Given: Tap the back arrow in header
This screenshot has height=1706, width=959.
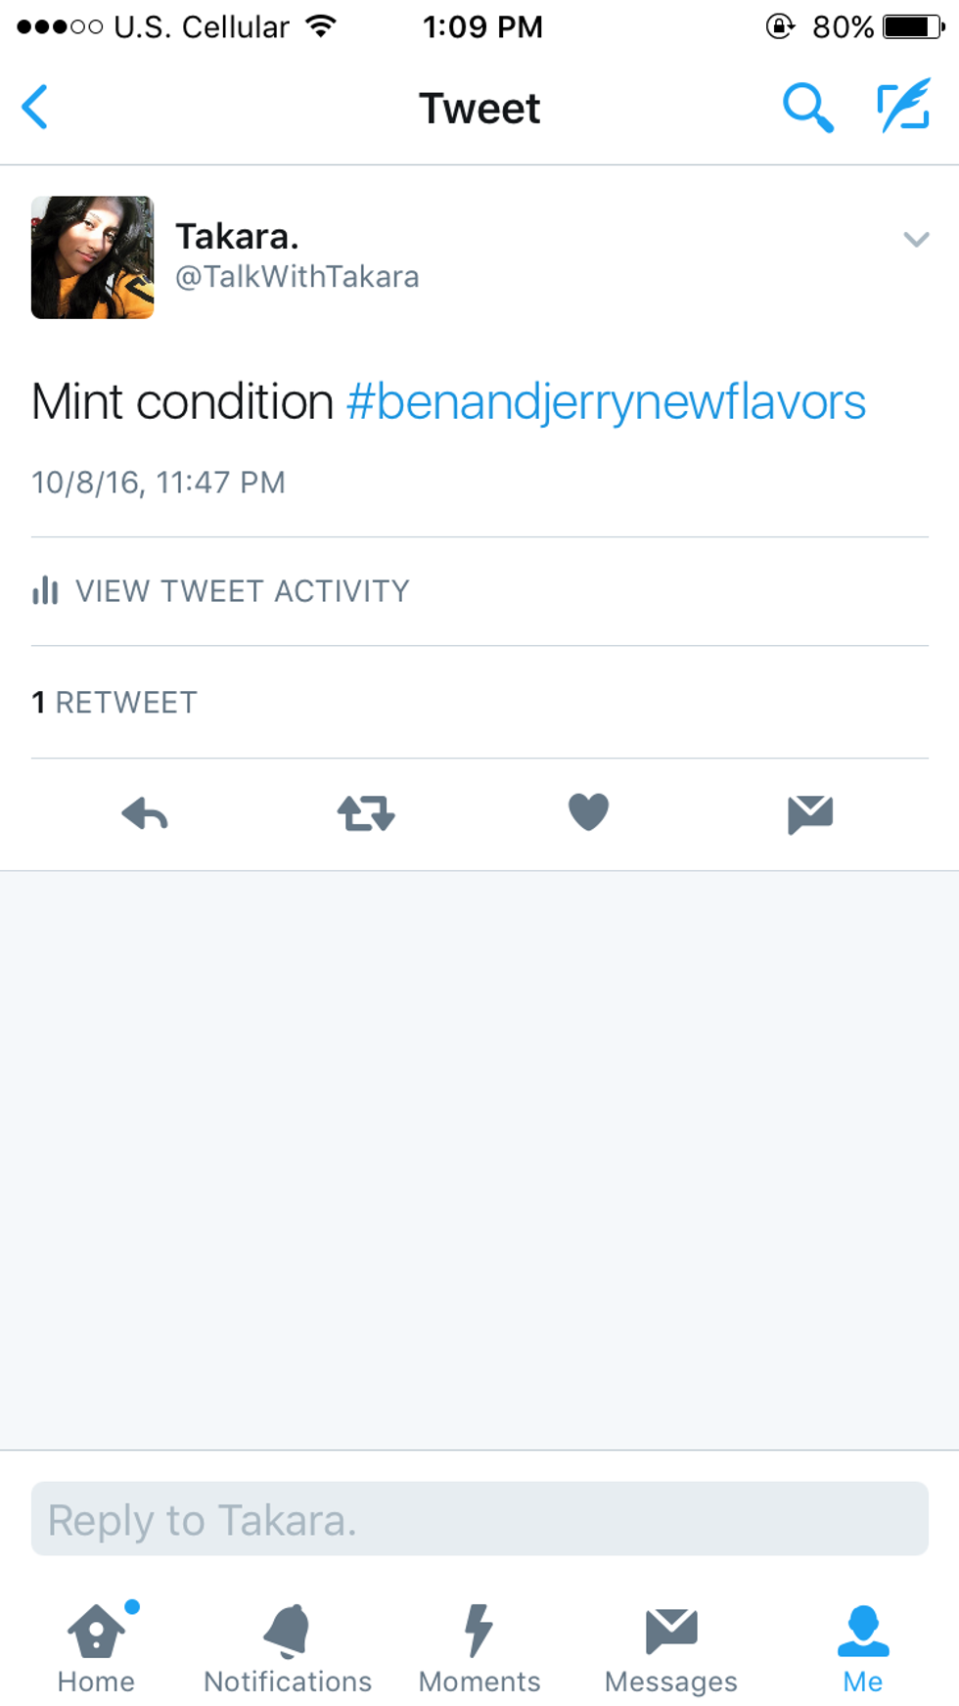Looking at the screenshot, I should coord(35,107).
